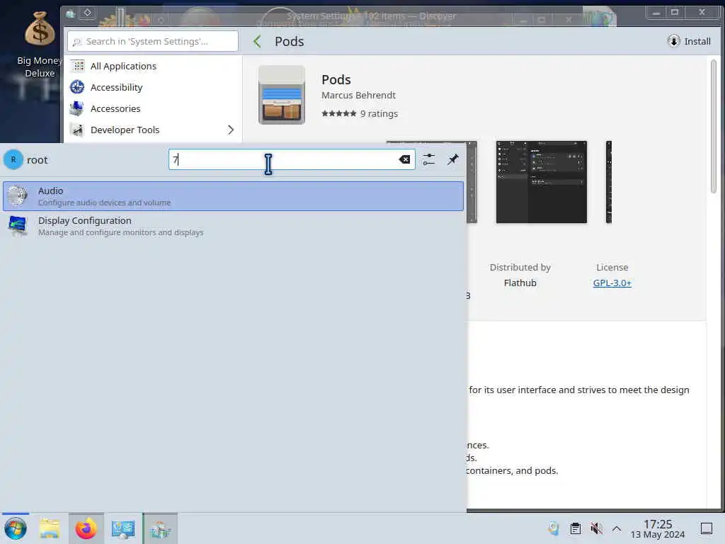Open the dark Pods screenshot thumbnail
Image resolution: width=725 pixels, height=544 pixels.
[x=542, y=182]
